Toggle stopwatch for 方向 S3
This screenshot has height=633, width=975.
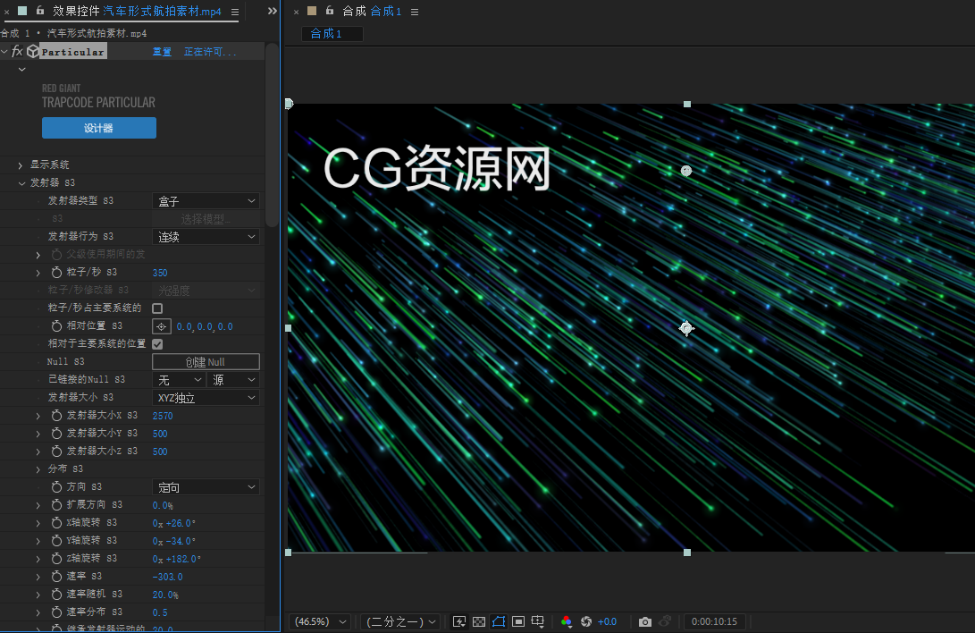click(x=56, y=487)
